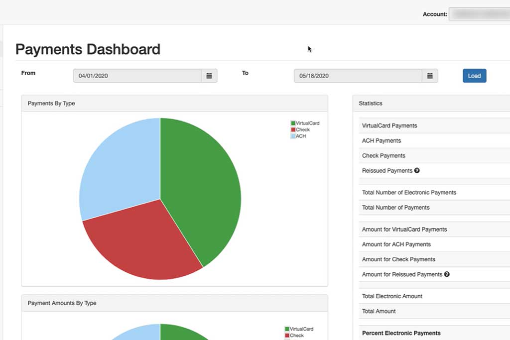Click the From date field showing 04/01/2020
Screen dimensions: 510x340
137,76
